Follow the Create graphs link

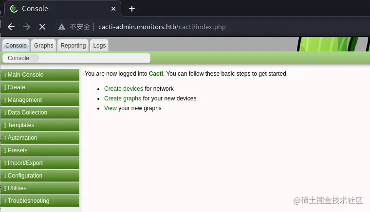point(123,98)
